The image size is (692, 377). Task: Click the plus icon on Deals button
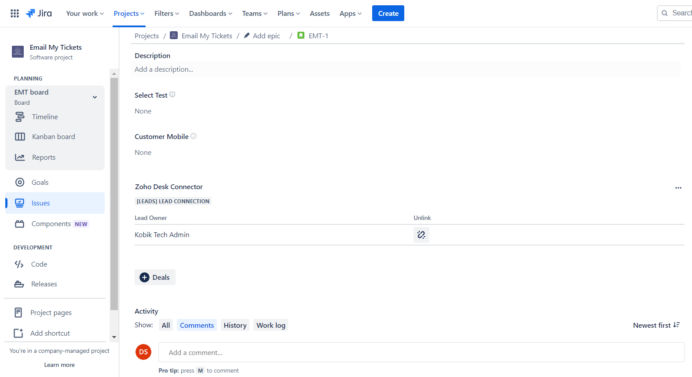[144, 277]
